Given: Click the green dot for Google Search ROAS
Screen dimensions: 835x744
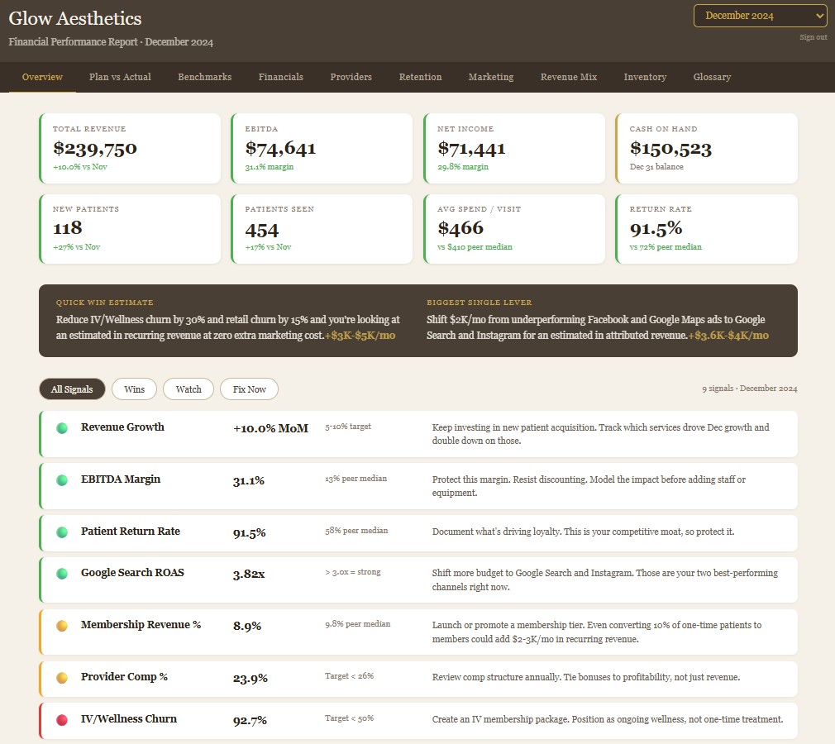Looking at the screenshot, I should coord(62,574).
